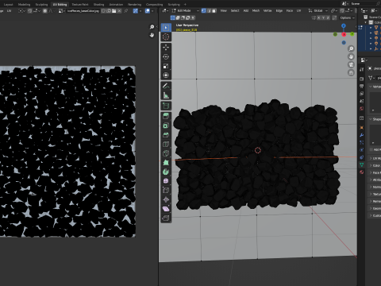Viewport: 381px width, 286px height.
Task: Click the zoom magnifier in 3D viewport
Action: pyautogui.click(x=351, y=48)
